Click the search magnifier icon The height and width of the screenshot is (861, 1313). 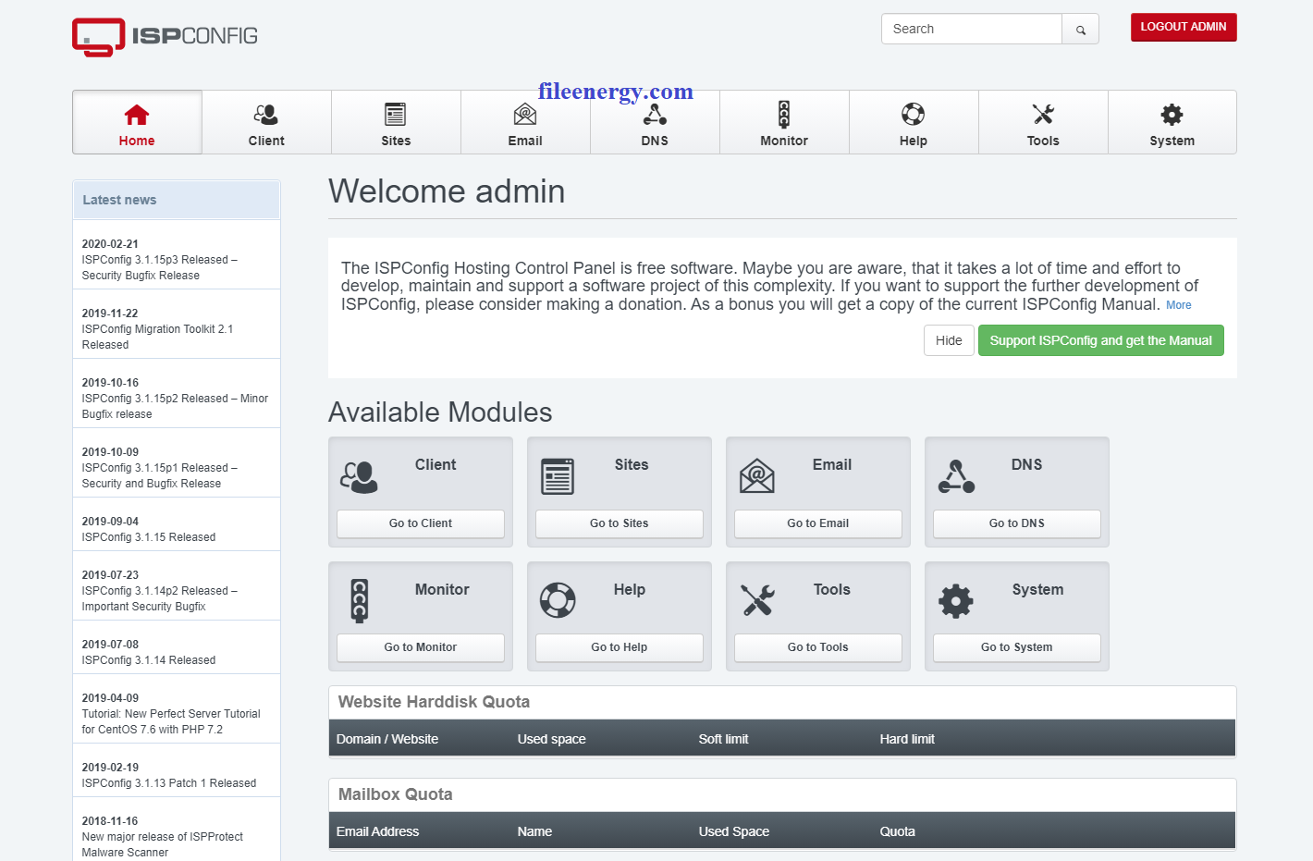[x=1080, y=30]
